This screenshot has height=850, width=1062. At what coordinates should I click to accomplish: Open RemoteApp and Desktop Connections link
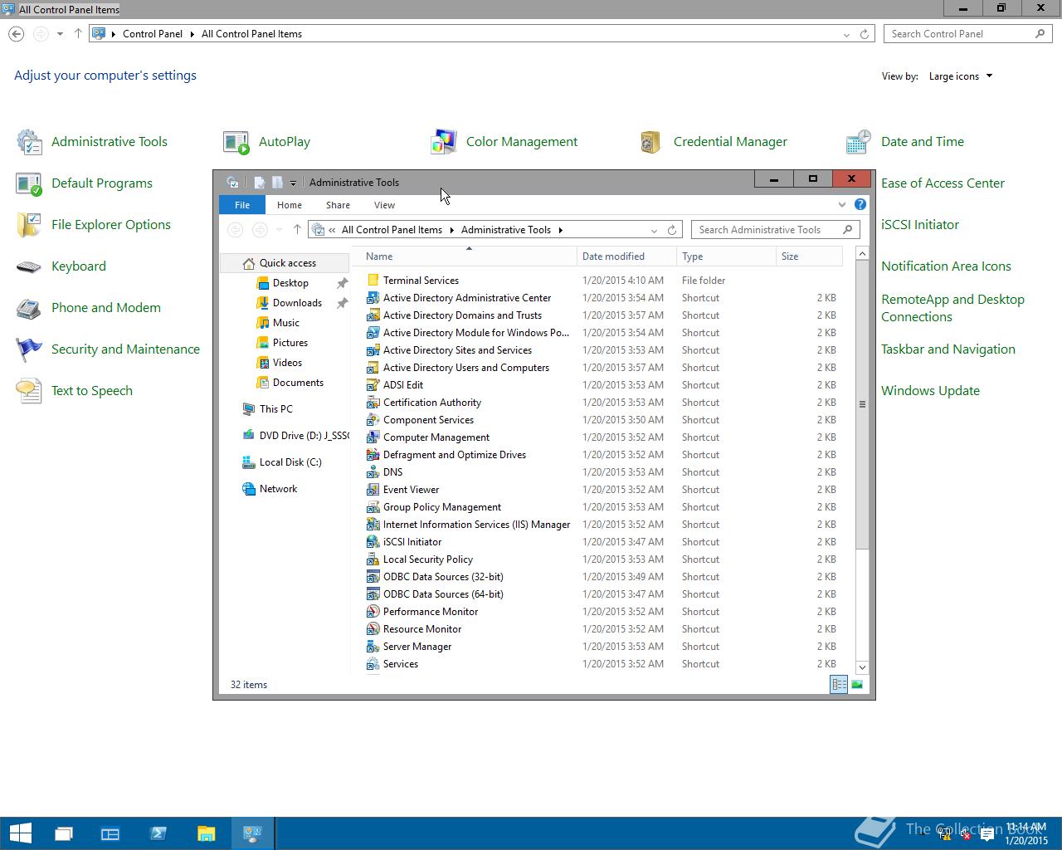click(x=952, y=308)
